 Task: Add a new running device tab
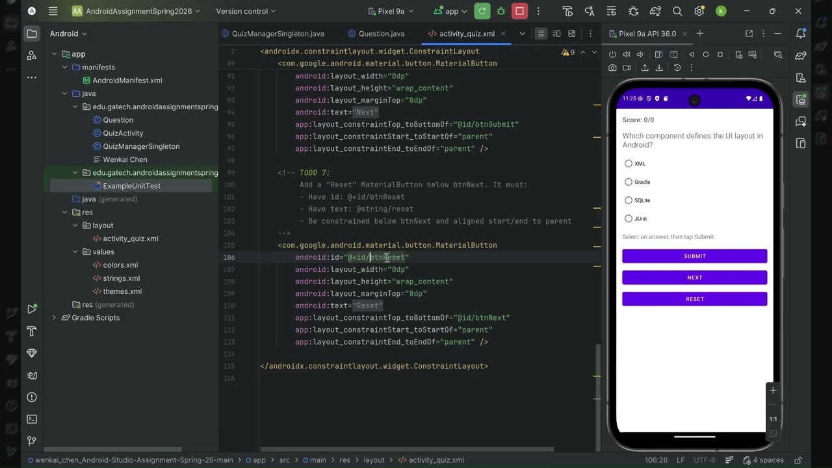click(x=700, y=34)
